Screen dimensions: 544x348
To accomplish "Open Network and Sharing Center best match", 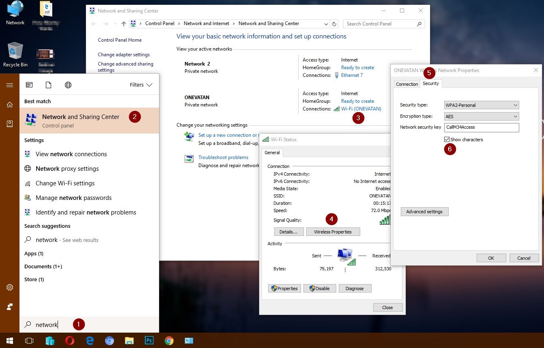I will tap(89, 121).
